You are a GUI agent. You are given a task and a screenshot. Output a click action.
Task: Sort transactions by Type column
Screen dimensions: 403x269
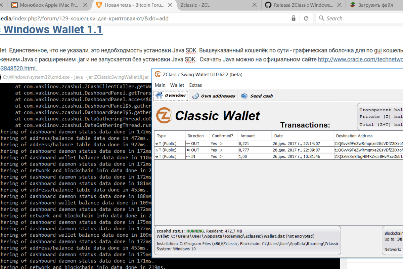[x=170, y=136]
